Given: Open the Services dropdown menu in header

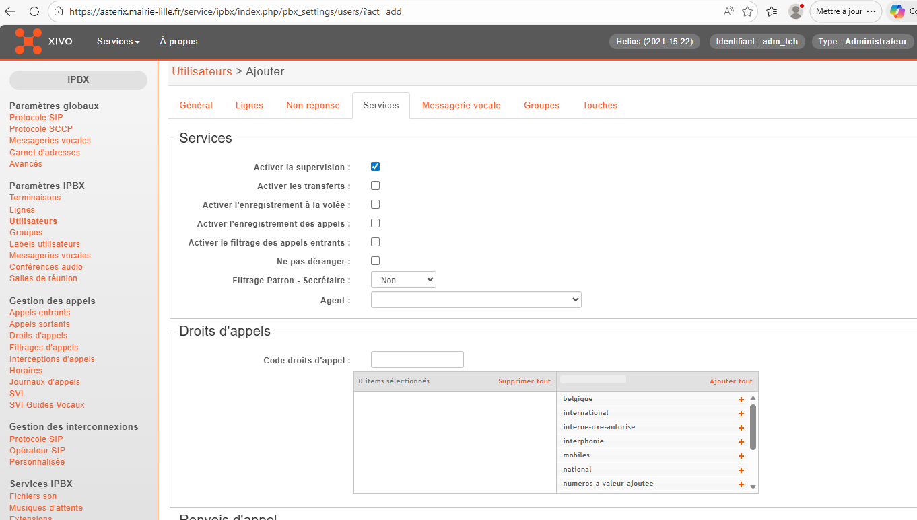Looking at the screenshot, I should tap(118, 41).
